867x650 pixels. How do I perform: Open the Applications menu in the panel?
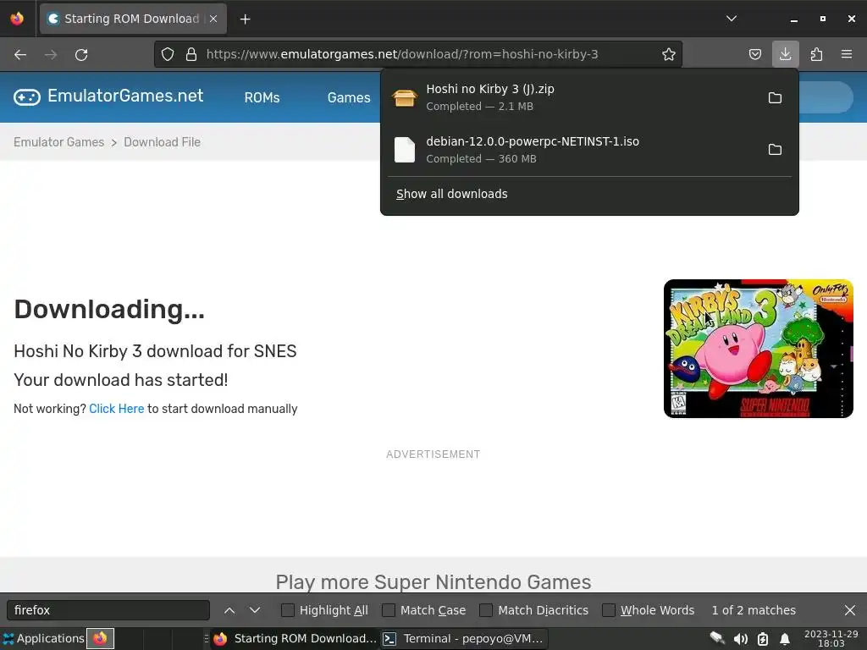[x=44, y=638]
